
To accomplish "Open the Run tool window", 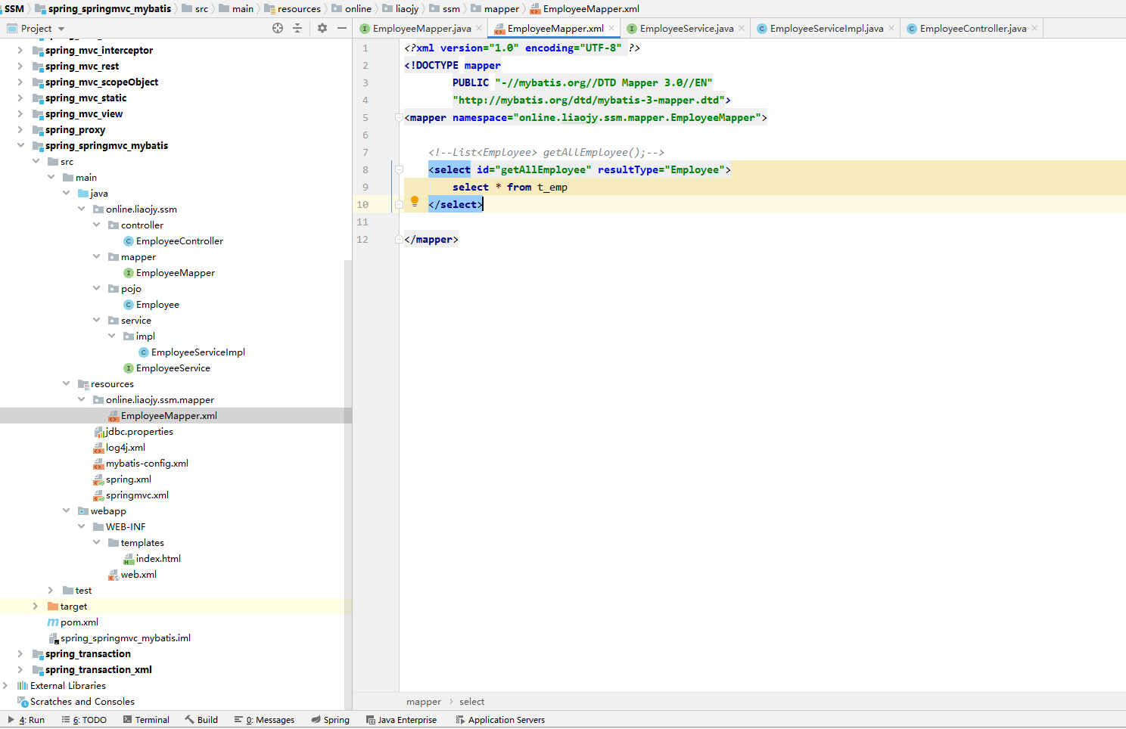I will click(x=26, y=720).
